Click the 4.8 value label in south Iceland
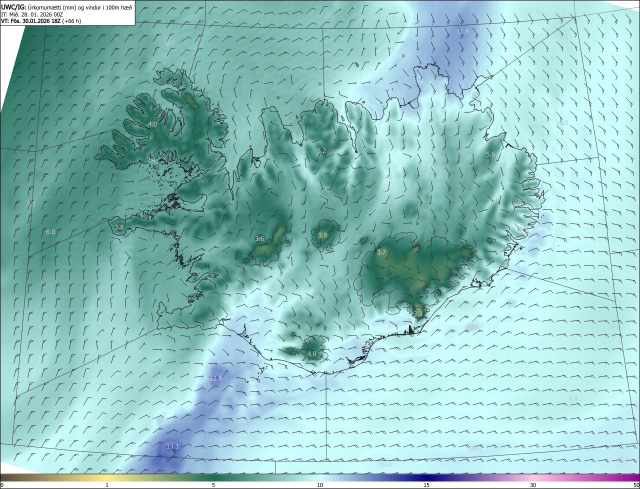Viewport: 640px width, 489px height. coord(312,354)
